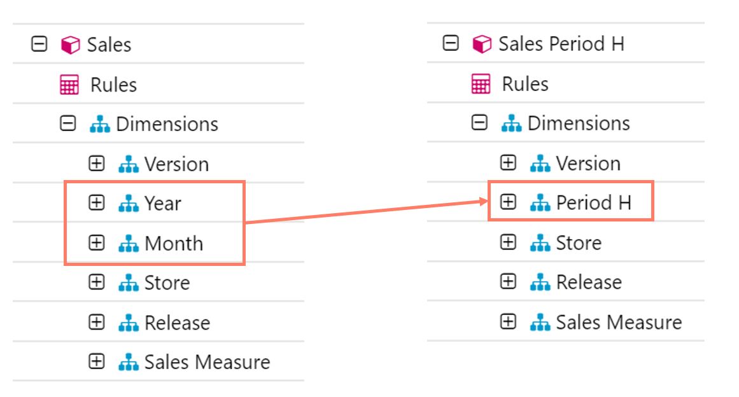Select the Store label under Sales Period H
Image resolution: width=739 pixels, height=397 pixels.
click(578, 242)
